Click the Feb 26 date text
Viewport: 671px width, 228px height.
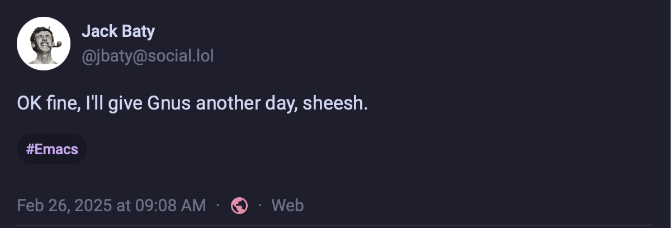click(x=37, y=206)
